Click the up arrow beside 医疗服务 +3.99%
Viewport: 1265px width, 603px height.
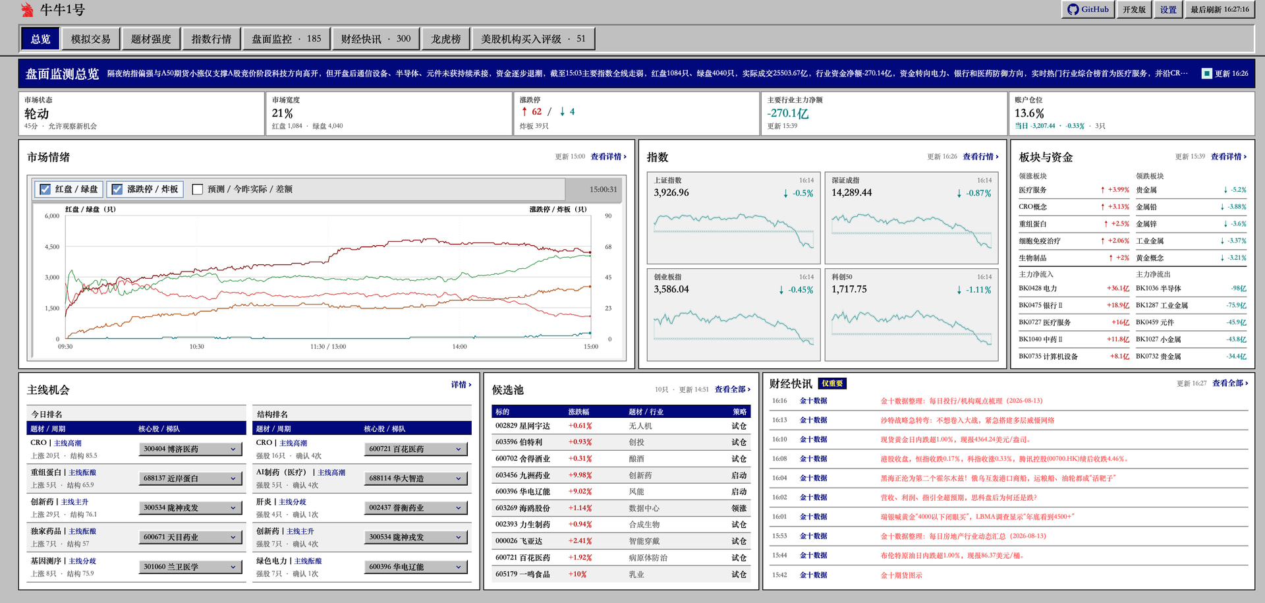(1103, 190)
